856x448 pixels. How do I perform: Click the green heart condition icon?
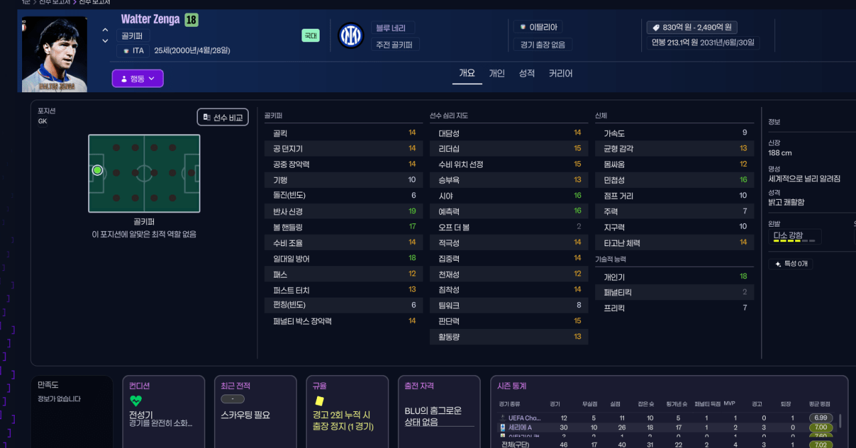[136, 401]
